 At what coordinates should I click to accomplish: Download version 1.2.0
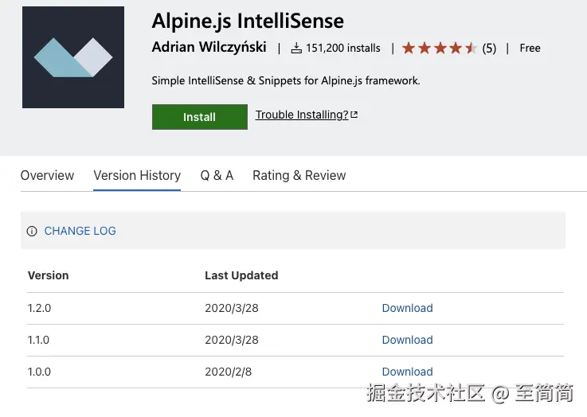[x=407, y=308]
